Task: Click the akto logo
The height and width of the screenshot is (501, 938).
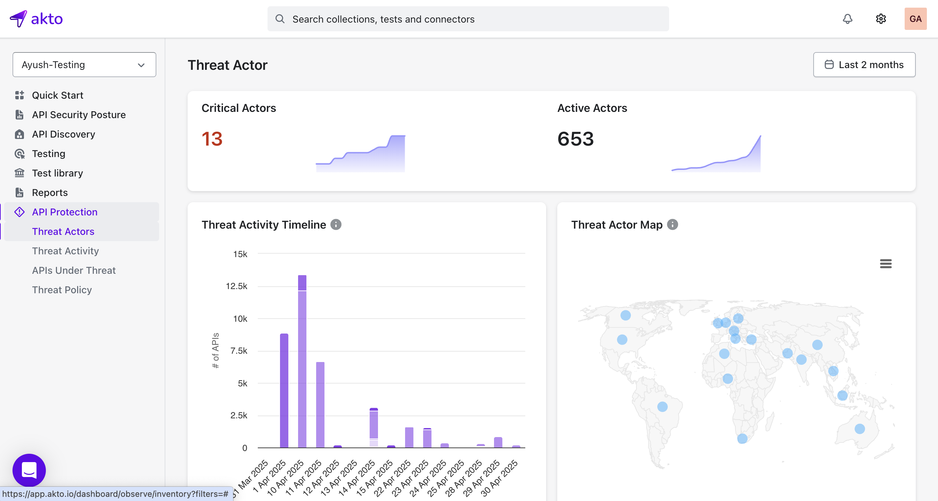Action: point(36,19)
